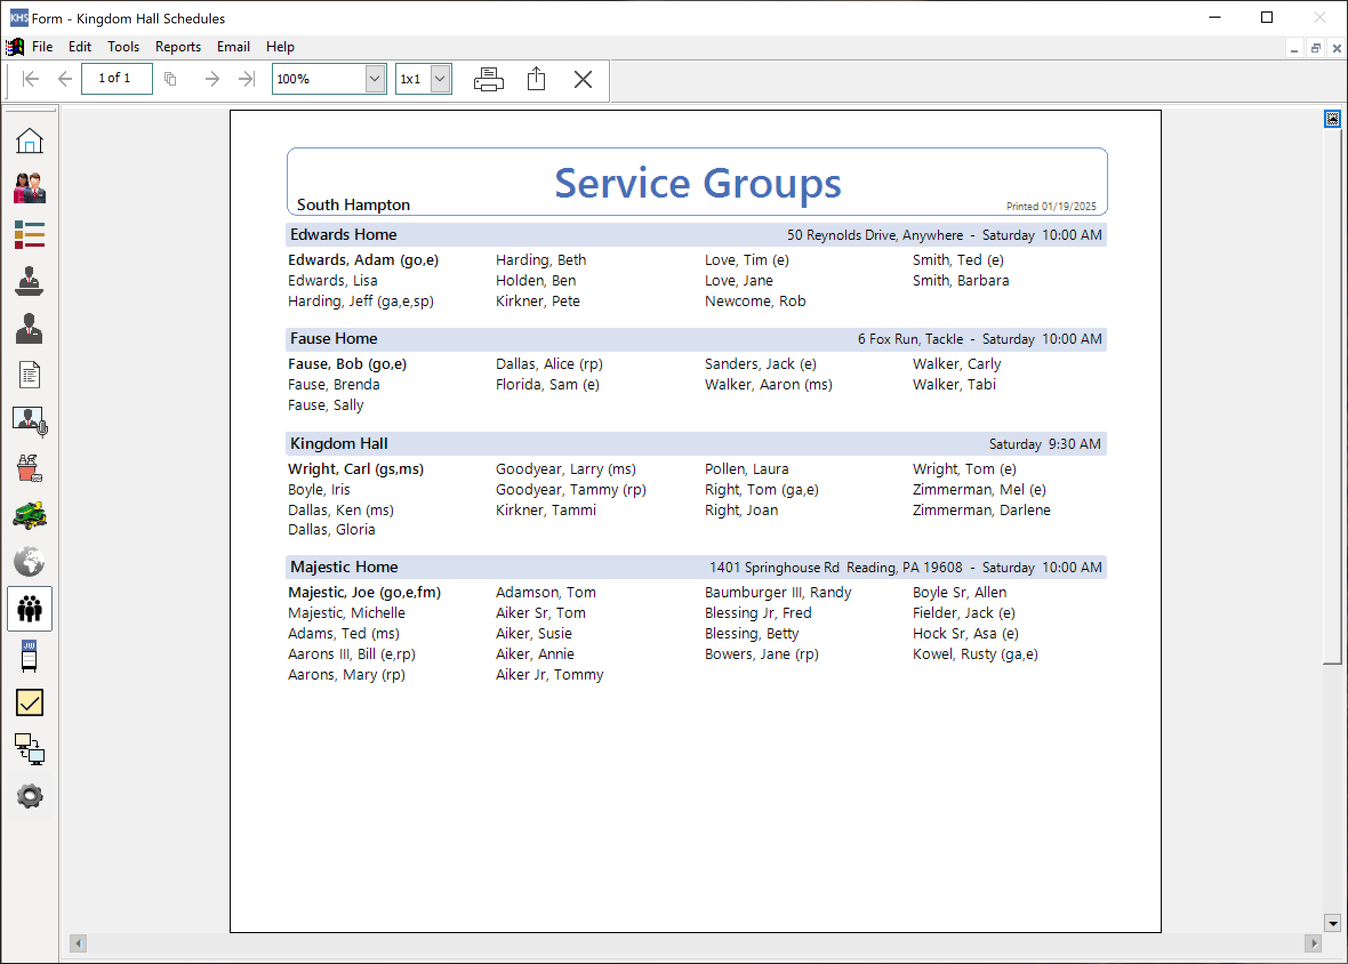1348x964 pixels.
Task: Click 'Majestic, Joe (go,e,fm)' name
Action: 364,592
